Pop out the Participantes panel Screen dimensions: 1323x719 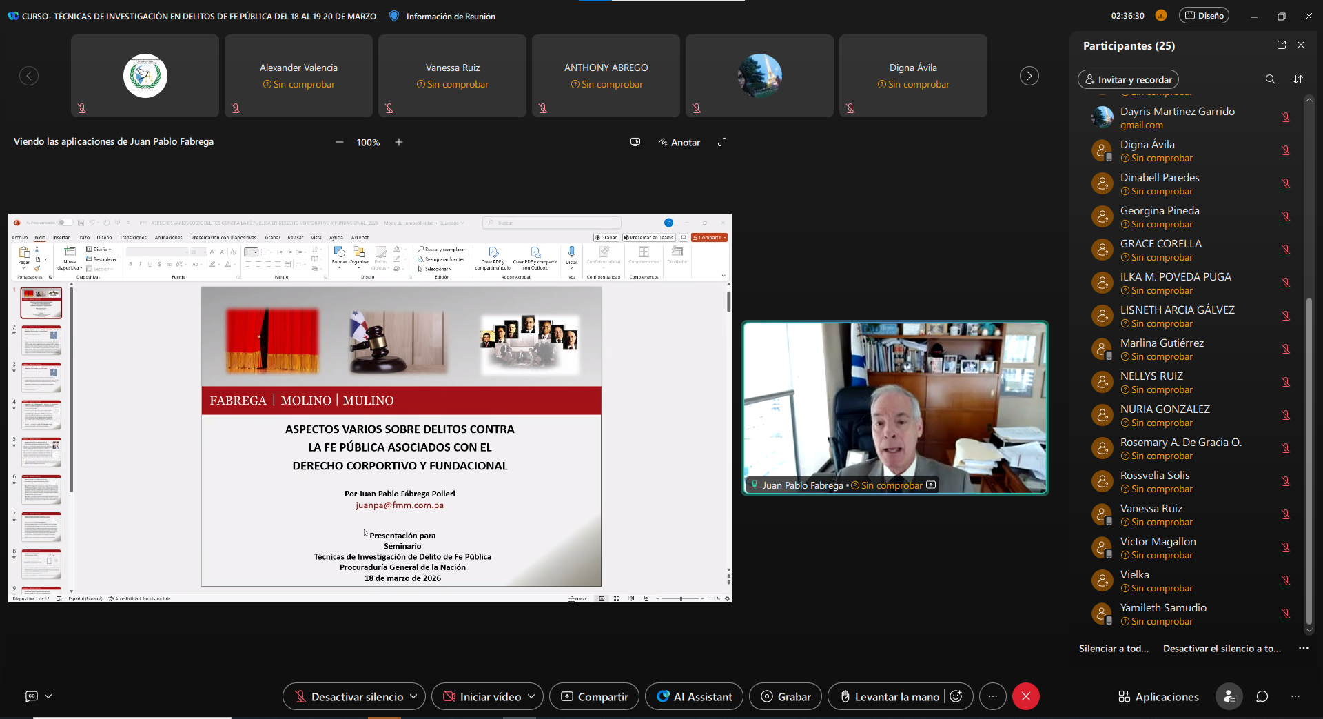click(1282, 45)
